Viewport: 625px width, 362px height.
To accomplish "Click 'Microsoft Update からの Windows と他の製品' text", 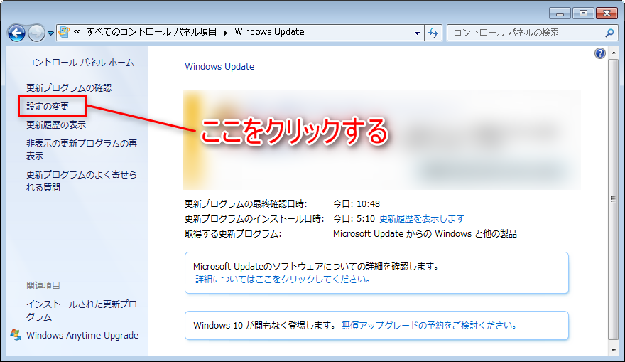I will pyautogui.click(x=425, y=234).
